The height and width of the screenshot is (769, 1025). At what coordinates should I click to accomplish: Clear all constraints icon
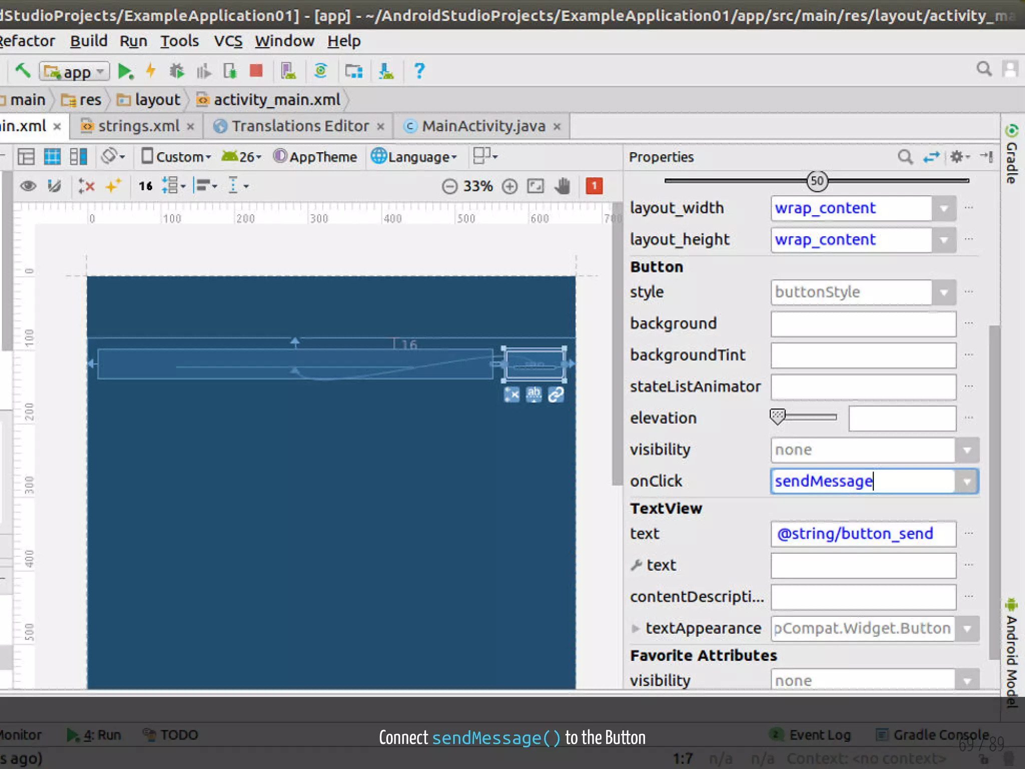87,186
